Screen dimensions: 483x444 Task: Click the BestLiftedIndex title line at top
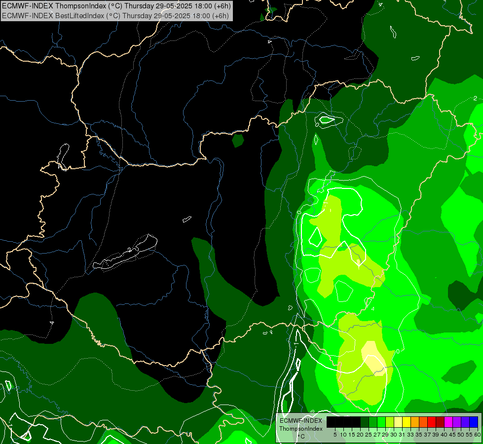(x=115, y=15)
